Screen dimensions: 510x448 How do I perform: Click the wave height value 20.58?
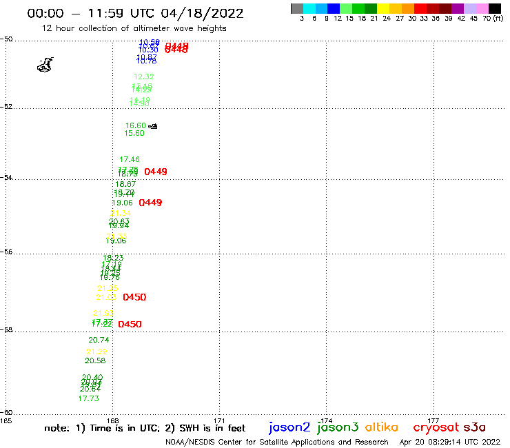pos(95,360)
